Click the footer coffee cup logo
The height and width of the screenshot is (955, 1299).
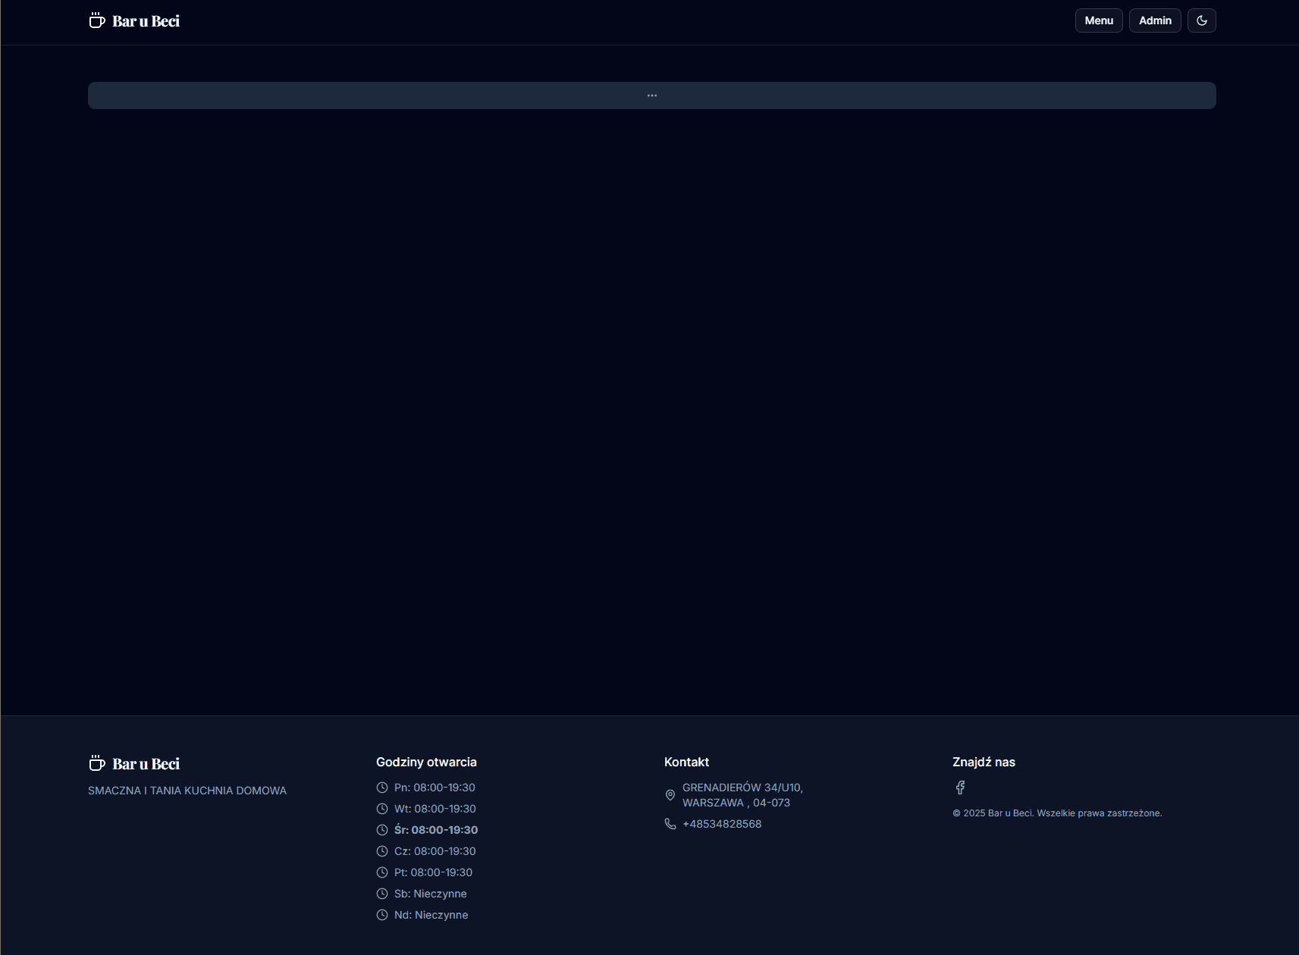point(96,762)
